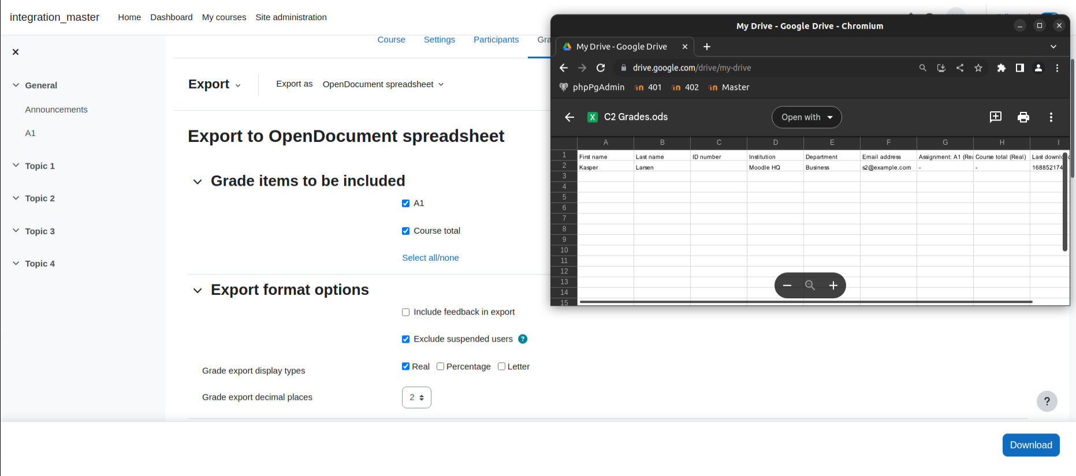Screen dimensions: 1076x476
Task: Open the 401 bookmark
Action: click(x=648, y=87)
